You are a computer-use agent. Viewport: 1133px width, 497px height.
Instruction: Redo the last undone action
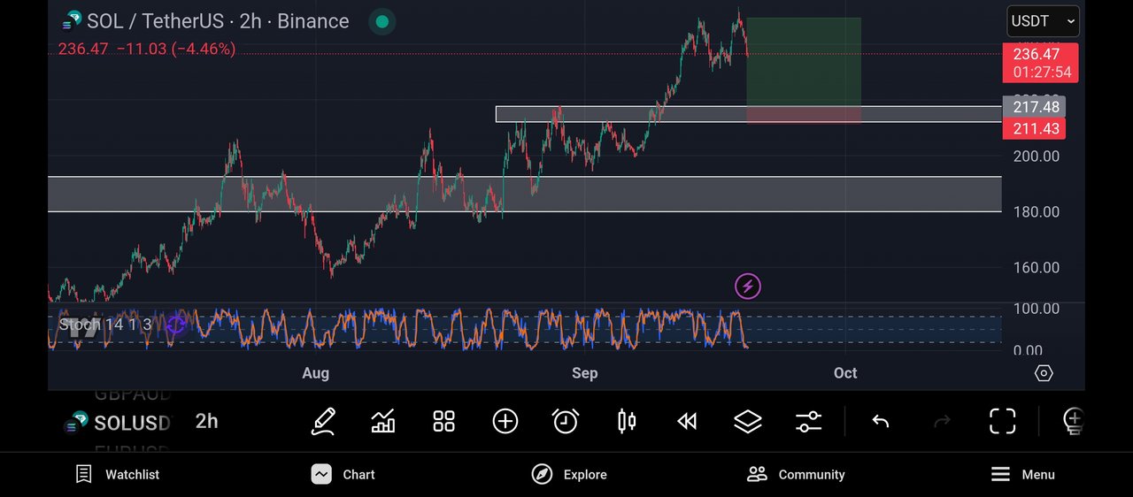point(942,421)
